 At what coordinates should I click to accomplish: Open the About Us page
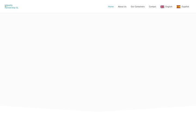click(122, 7)
